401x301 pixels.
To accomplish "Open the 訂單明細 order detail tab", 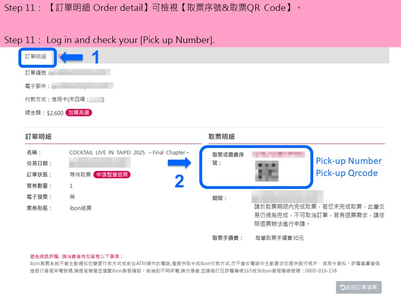I will pyautogui.click(x=36, y=56).
